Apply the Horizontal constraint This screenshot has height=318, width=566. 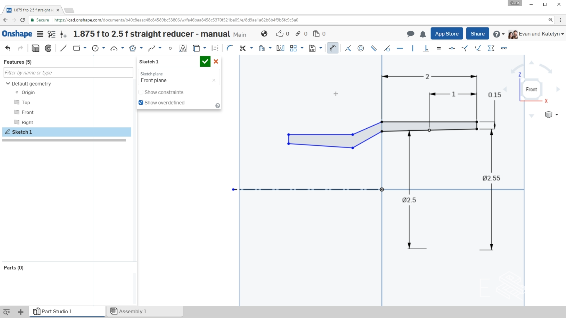400,48
